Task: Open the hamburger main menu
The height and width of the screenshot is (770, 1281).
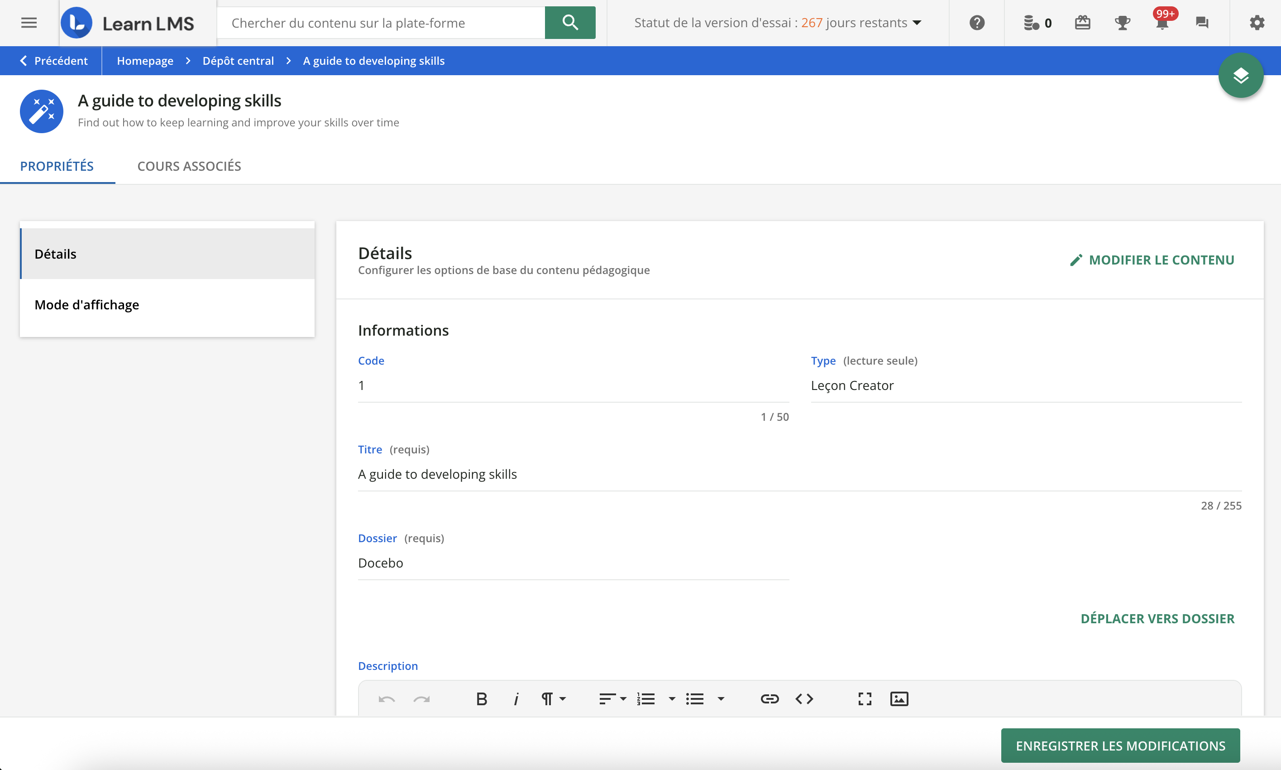Action: (29, 23)
